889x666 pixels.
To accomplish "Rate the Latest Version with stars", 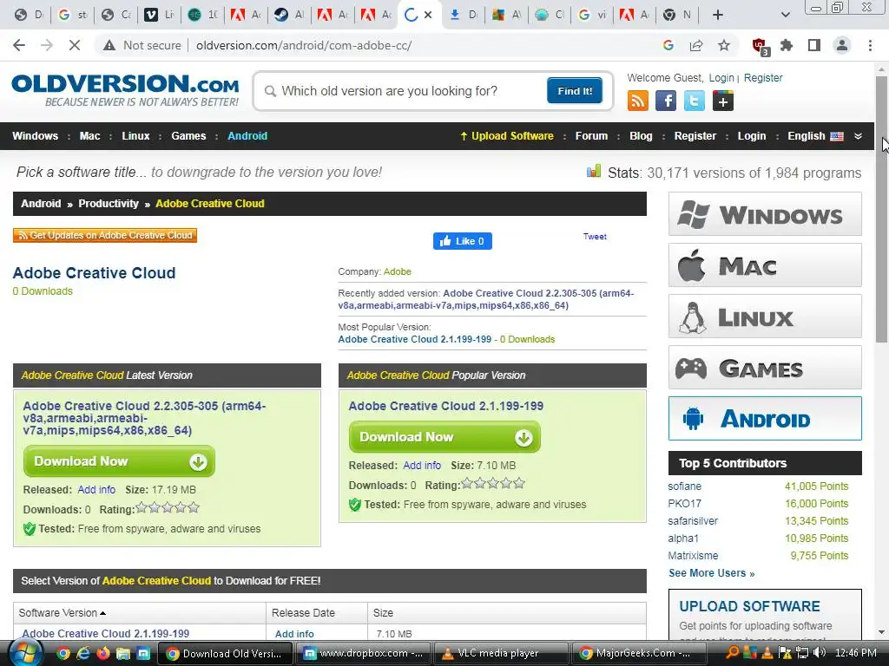I will click(168, 508).
